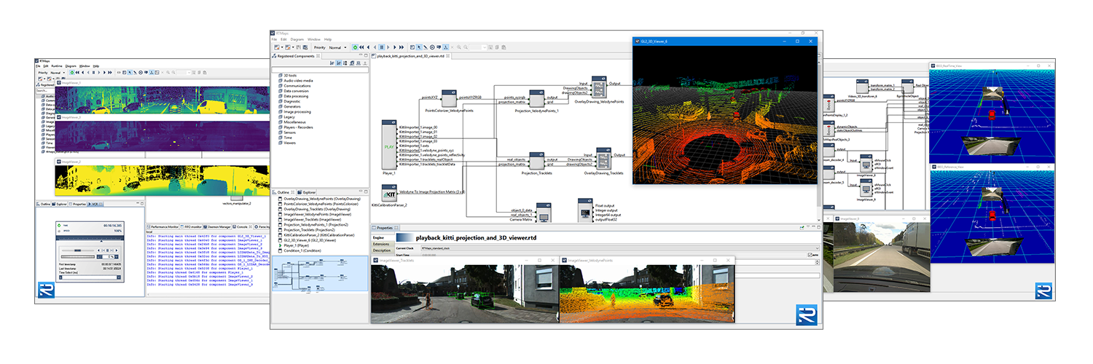Screen dimensions: 1093x364
Task: Select Data conversion category
Action: click(293, 91)
